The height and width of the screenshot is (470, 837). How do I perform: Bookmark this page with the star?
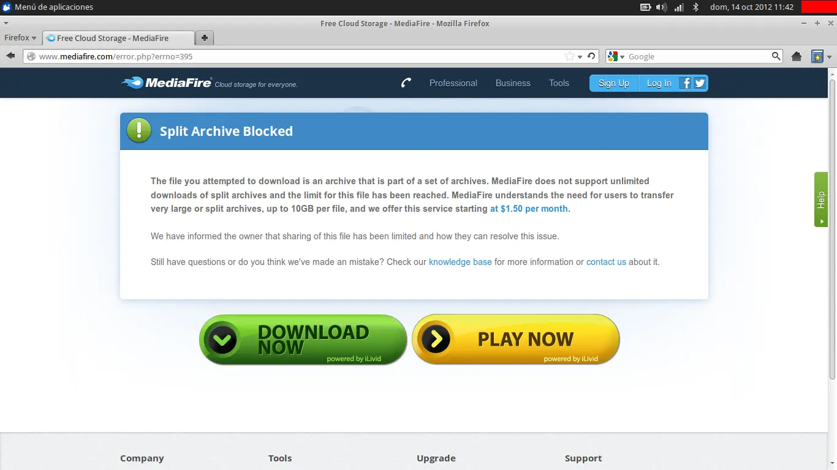pos(570,56)
